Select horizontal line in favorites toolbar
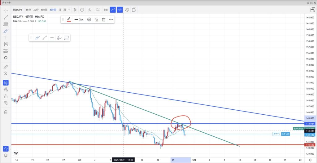Image resolution: width=317 pixels, height=163 pixels. tap(52, 38)
